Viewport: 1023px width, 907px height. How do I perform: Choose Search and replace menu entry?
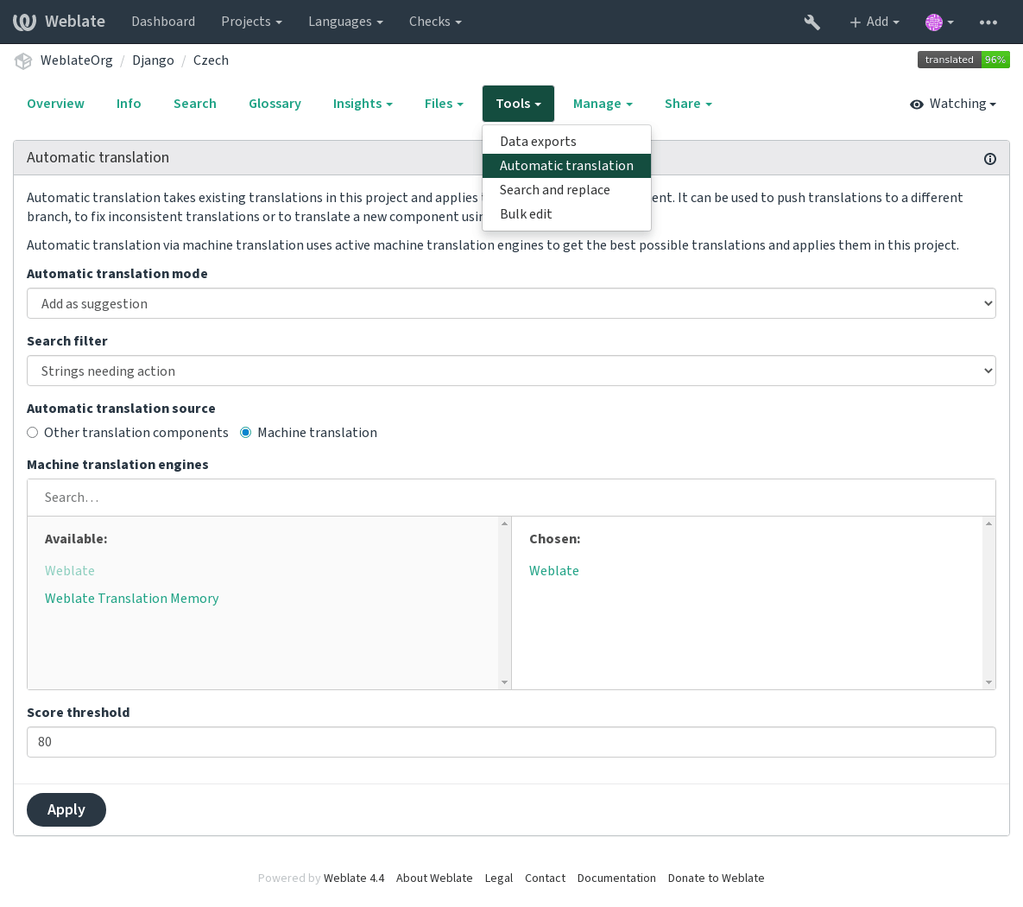(x=566, y=190)
